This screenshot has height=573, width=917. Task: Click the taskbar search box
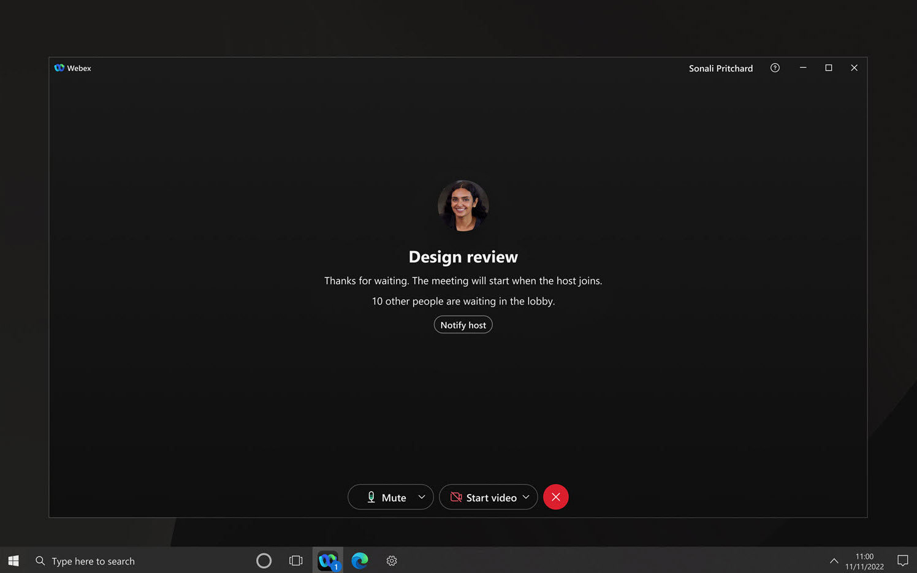(x=93, y=561)
